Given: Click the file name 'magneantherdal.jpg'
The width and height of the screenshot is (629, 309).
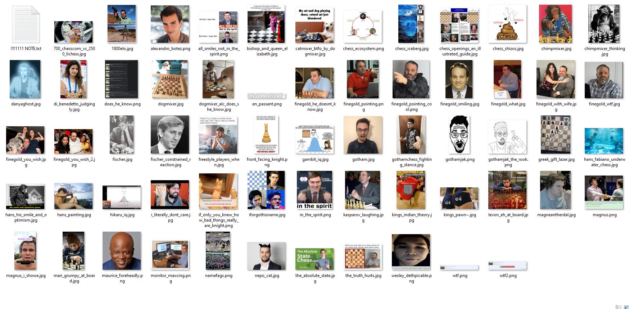Looking at the screenshot, I should click(556, 215).
